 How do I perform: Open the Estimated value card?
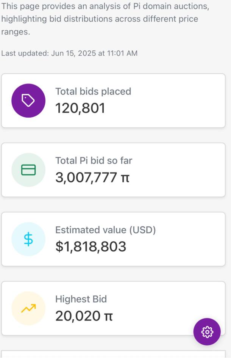pos(113,239)
